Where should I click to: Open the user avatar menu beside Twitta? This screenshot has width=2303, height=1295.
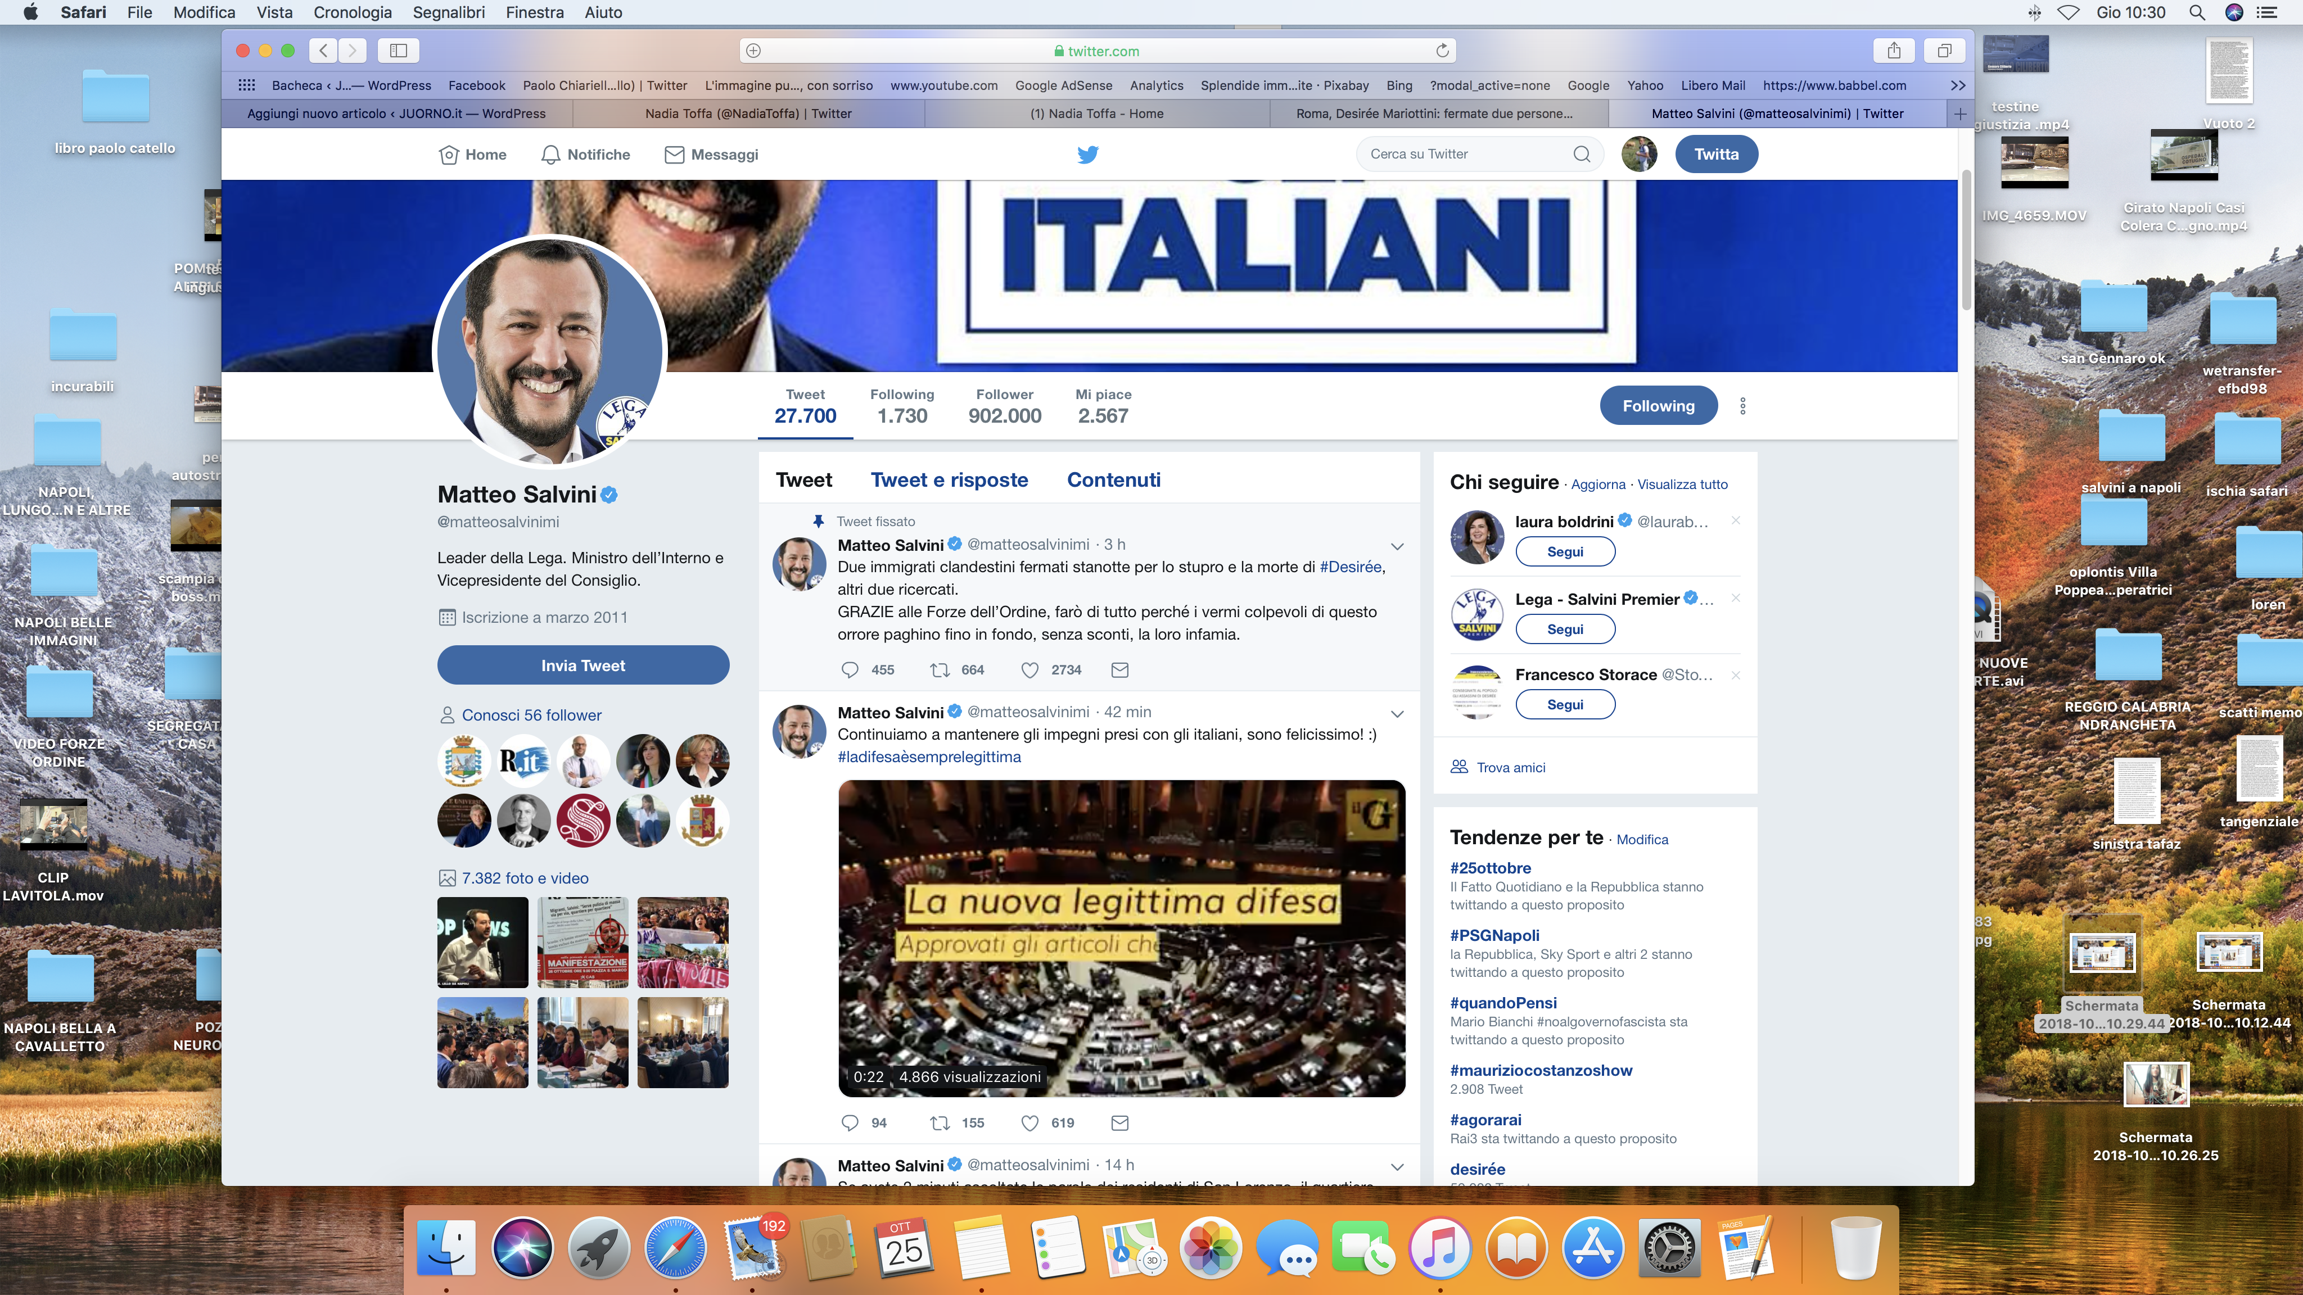1639,153
